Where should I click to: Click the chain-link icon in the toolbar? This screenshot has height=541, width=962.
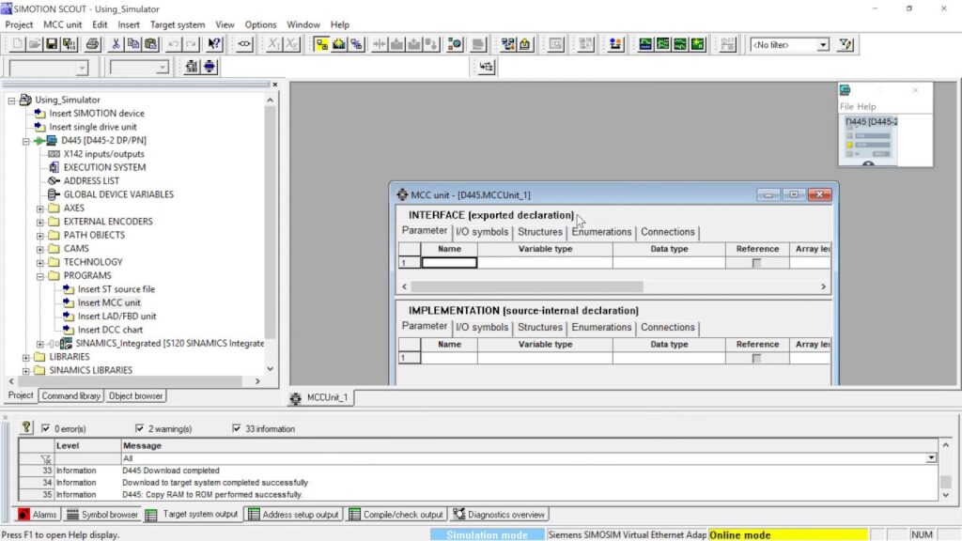click(244, 44)
